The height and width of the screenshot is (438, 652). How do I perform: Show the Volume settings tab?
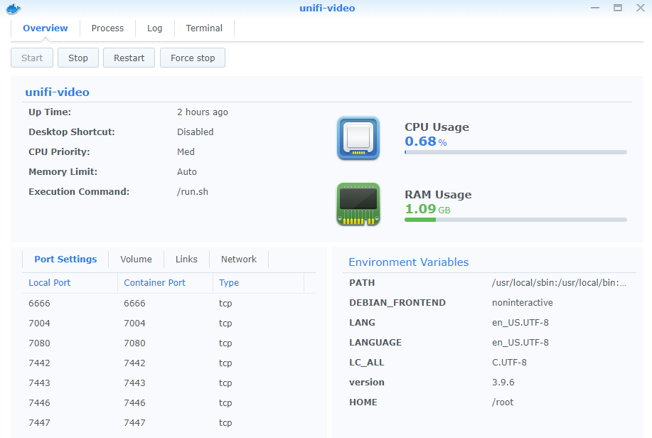pos(136,260)
